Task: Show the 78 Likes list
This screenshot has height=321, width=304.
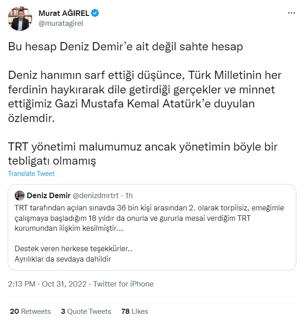Action: pos(135,311)
